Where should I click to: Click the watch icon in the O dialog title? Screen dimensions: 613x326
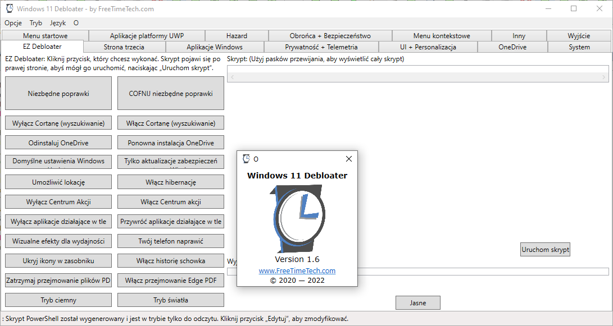click(246, 158)
